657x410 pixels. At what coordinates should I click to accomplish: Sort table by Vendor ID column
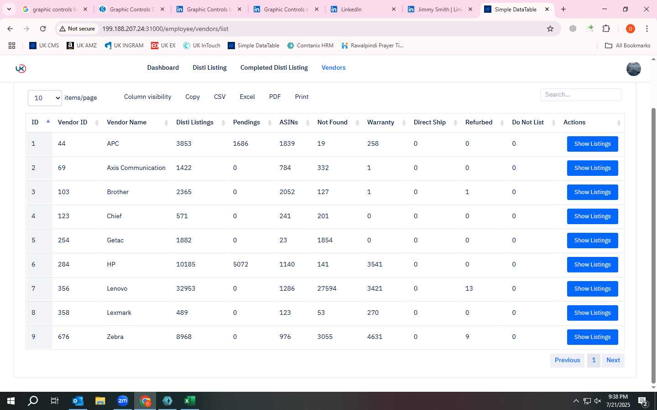(x=77, y=122)
